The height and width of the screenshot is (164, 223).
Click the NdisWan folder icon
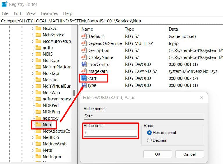38,92
